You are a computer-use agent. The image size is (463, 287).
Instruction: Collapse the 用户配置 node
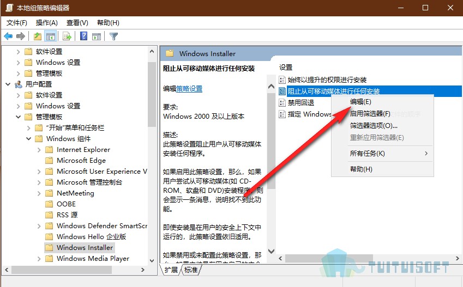[8, 84]
